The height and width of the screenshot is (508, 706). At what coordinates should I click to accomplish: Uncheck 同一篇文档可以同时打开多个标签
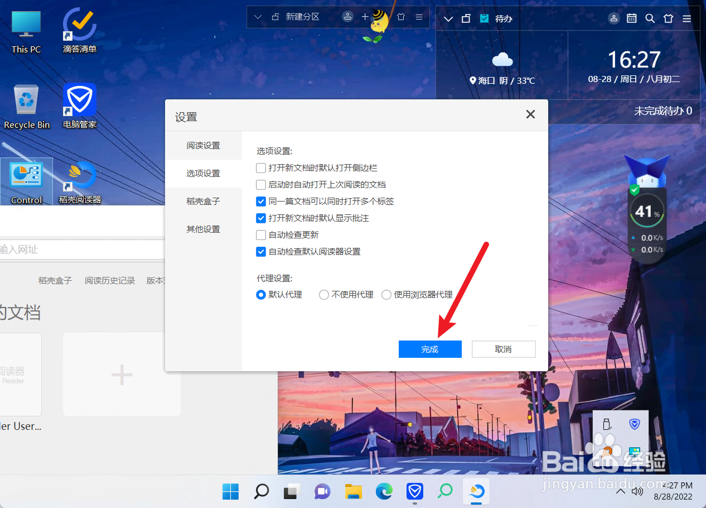pos(260,201)
